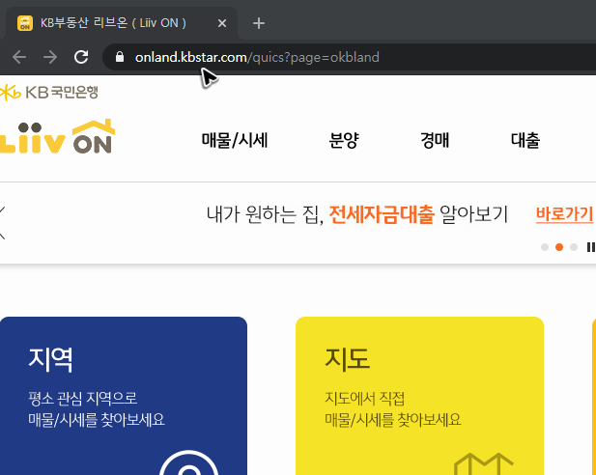
Task: Click the location pin icon on 지역 card
Action: tap(188, 463)
